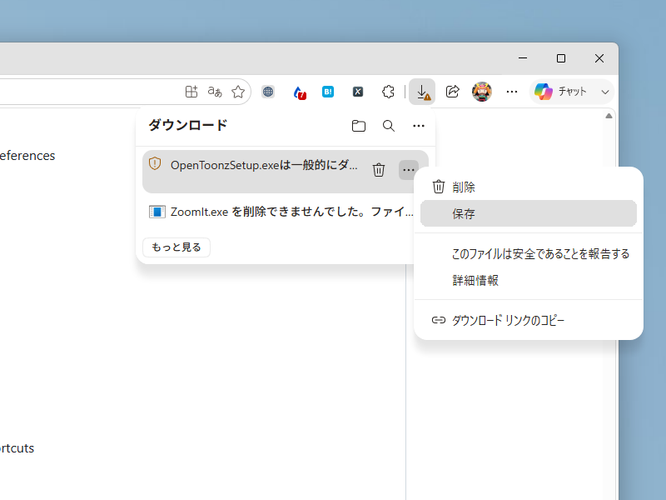
Task: Minimize the browser window
Action: (523, 58)
